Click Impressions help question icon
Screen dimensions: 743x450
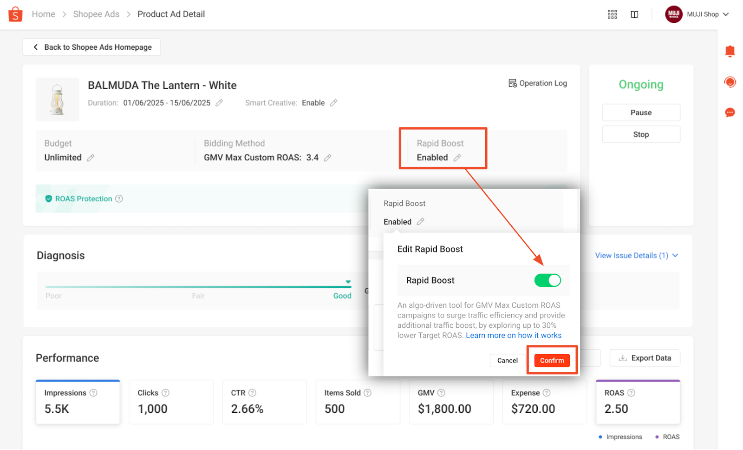pyautogui.click(x=93, y=393)
